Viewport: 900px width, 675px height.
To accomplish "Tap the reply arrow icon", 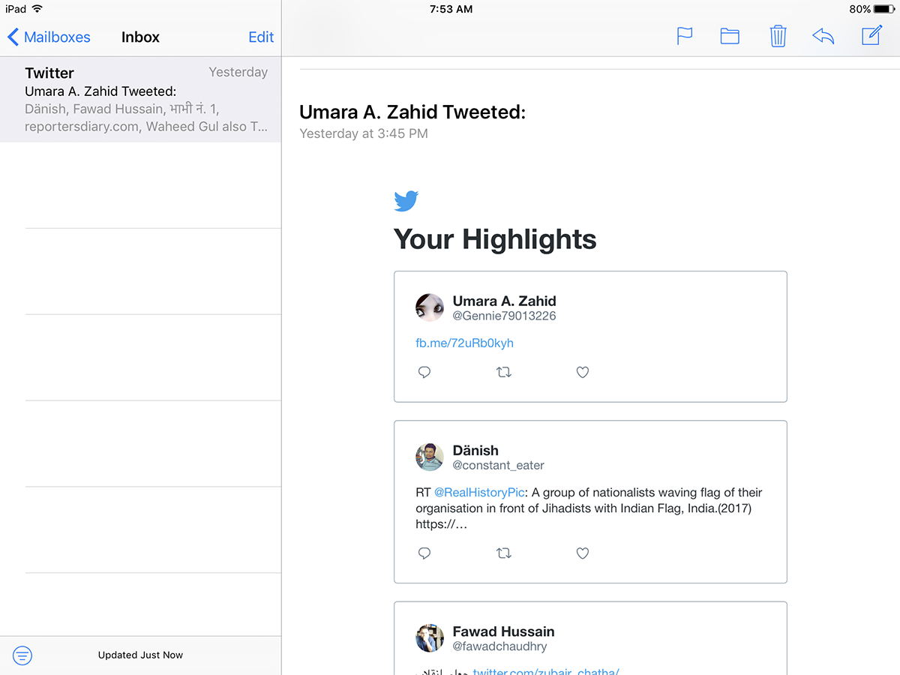I will pyautogui.click(x=823, y=36).
